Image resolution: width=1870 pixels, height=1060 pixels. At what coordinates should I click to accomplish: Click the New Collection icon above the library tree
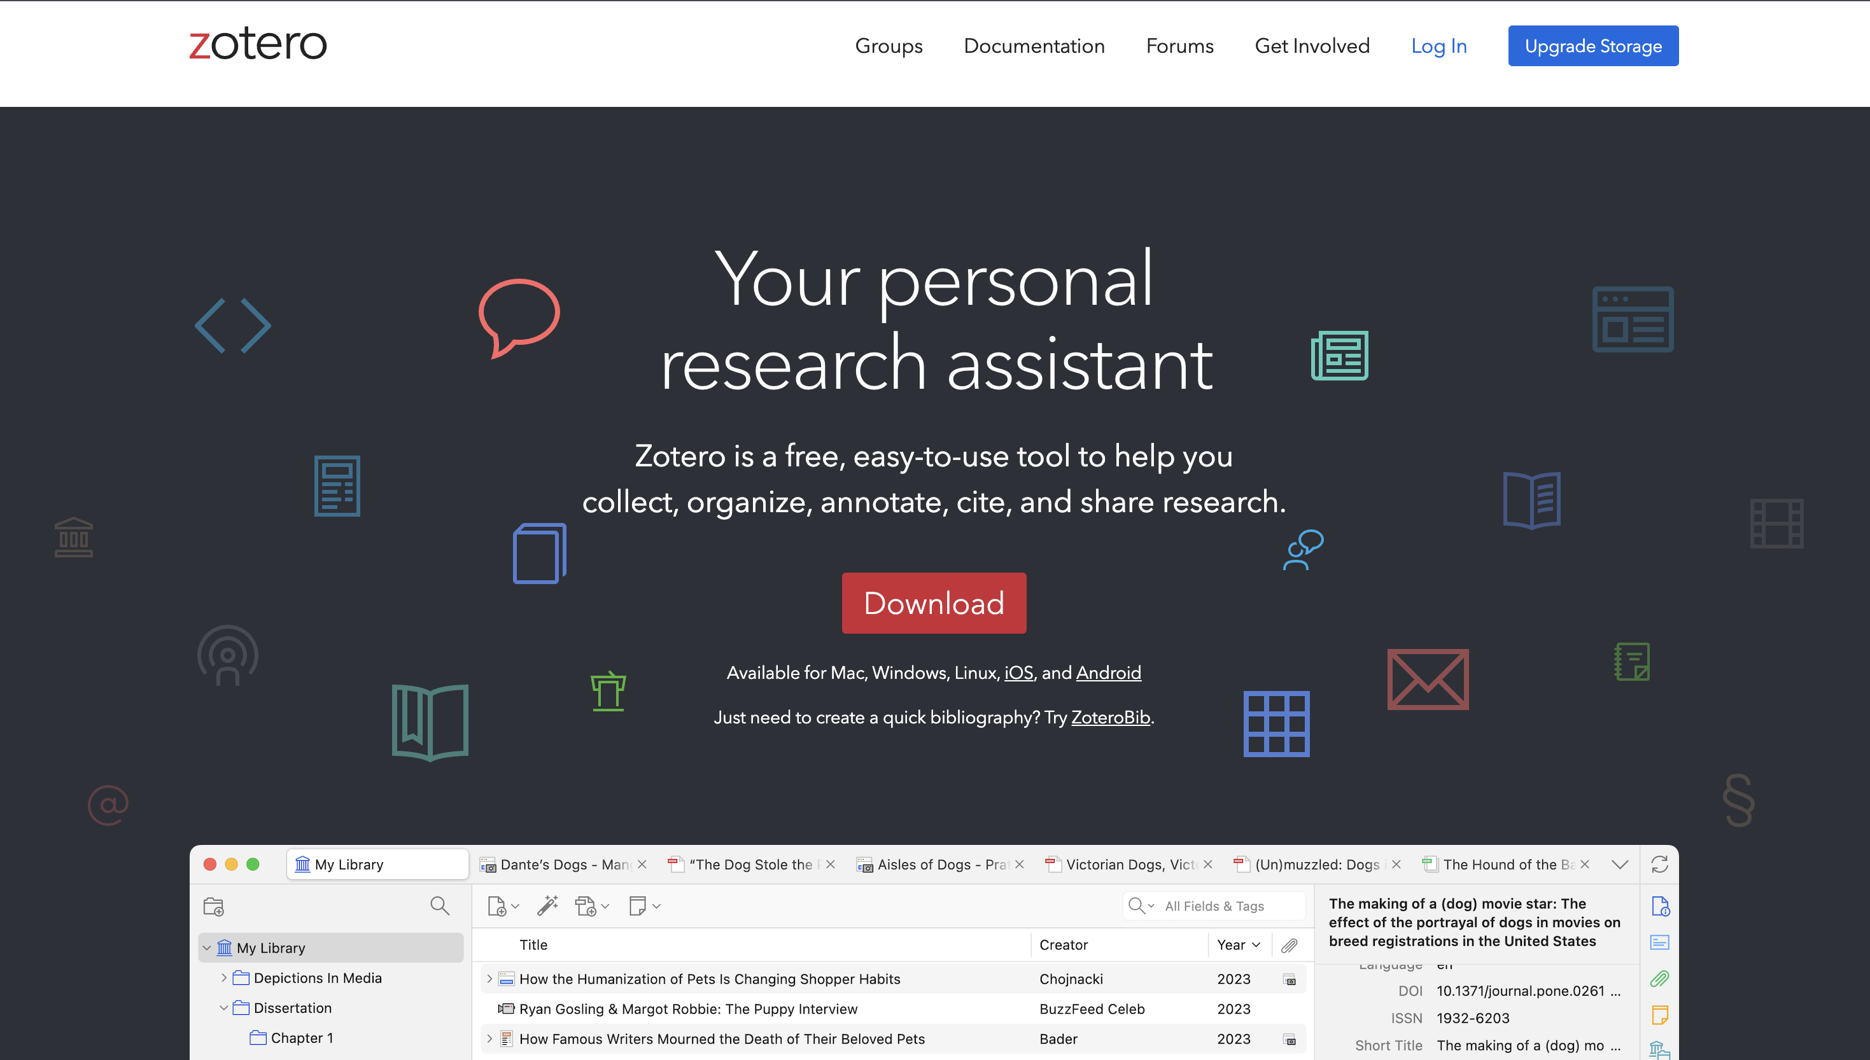point(214,907)
